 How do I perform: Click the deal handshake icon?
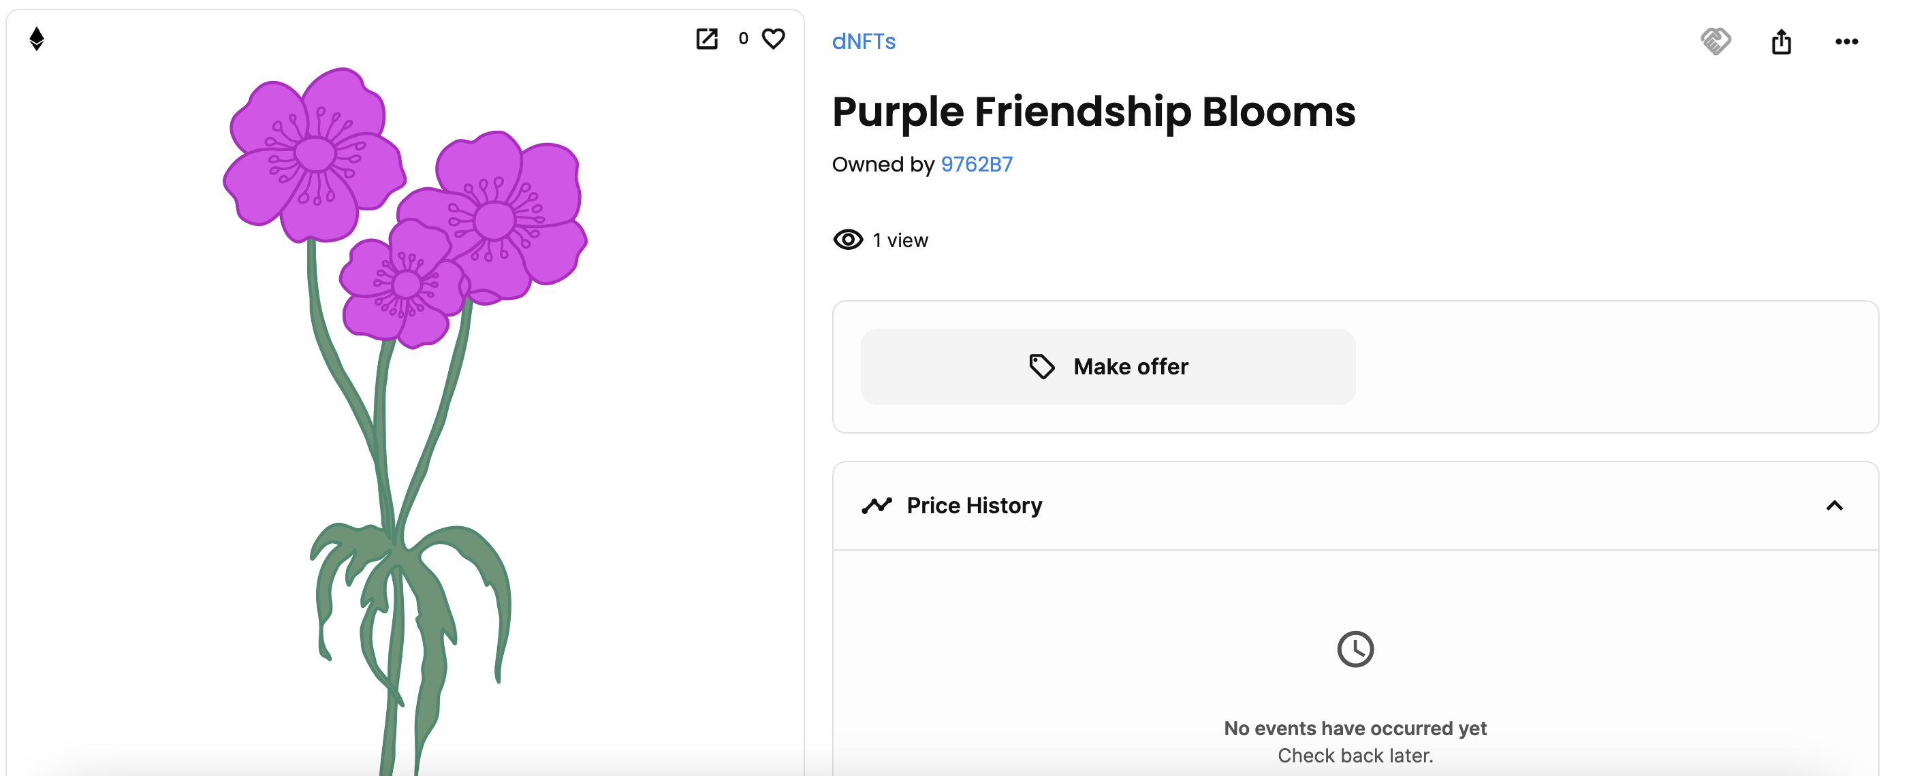[1715, 42]
